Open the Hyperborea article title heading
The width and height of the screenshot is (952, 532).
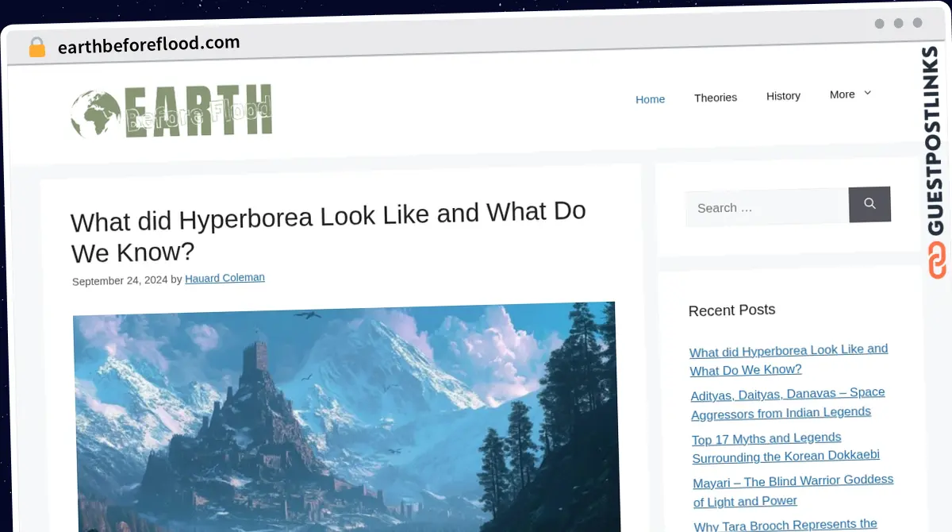pos(328,232)
